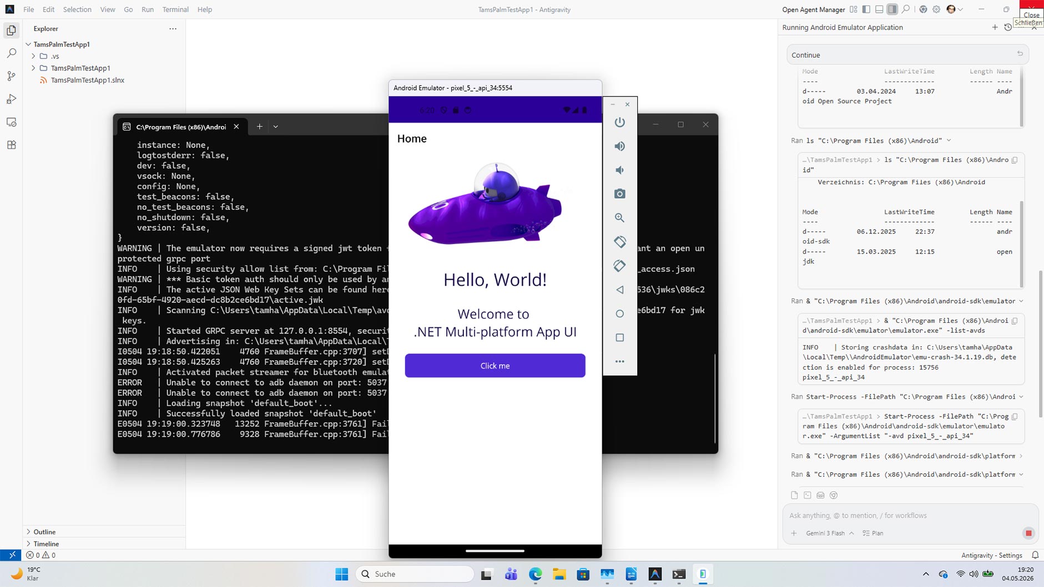Toggle the bottom panel layout icon
The width and height of the screenshot is (1044, 587).
click(879, 9)
